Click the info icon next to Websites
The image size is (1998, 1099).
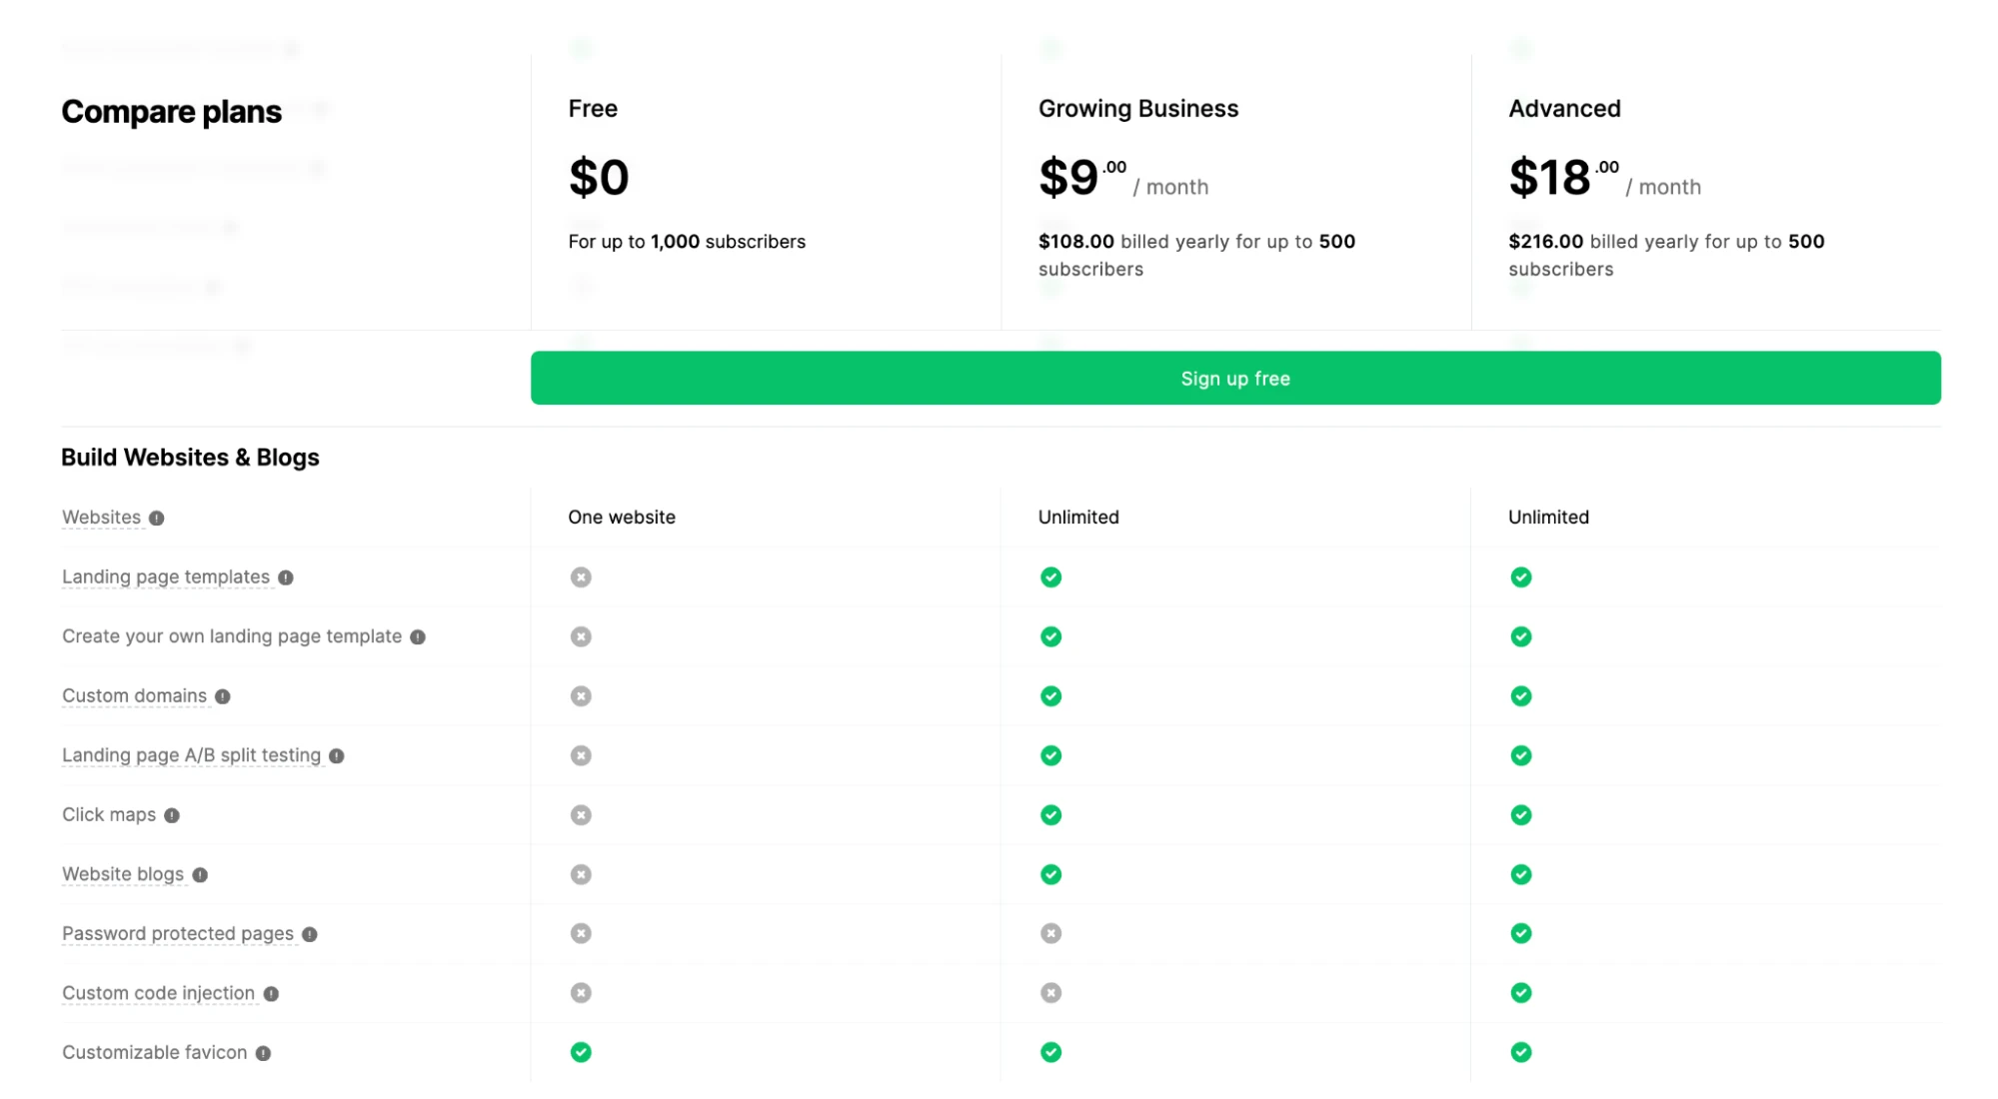tap(157, 518)
